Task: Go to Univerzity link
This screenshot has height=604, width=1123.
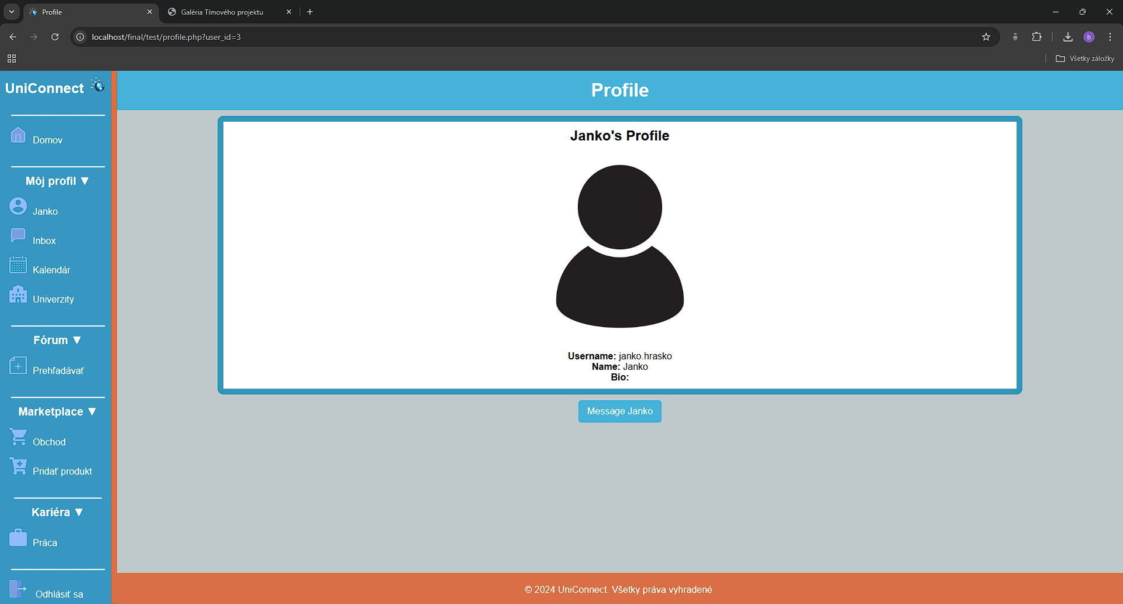Action: point(53,300)
